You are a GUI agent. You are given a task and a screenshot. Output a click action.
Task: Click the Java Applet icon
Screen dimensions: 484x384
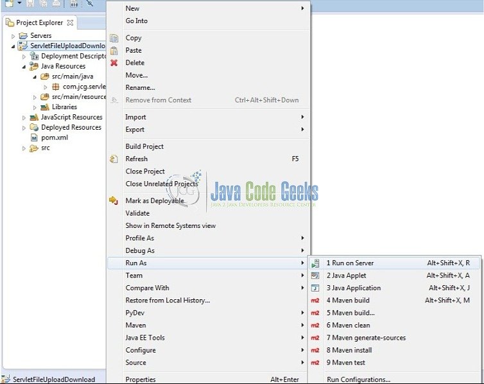(315, 275)
